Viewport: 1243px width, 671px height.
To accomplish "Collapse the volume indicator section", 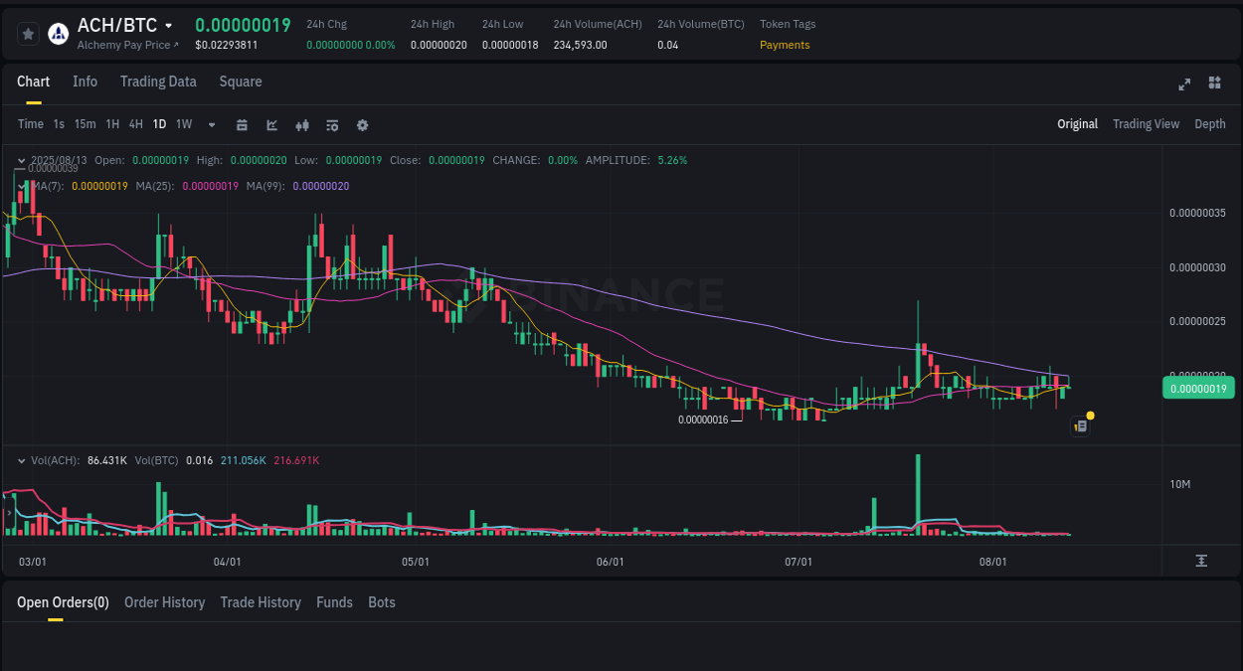I will coord(20,459).
